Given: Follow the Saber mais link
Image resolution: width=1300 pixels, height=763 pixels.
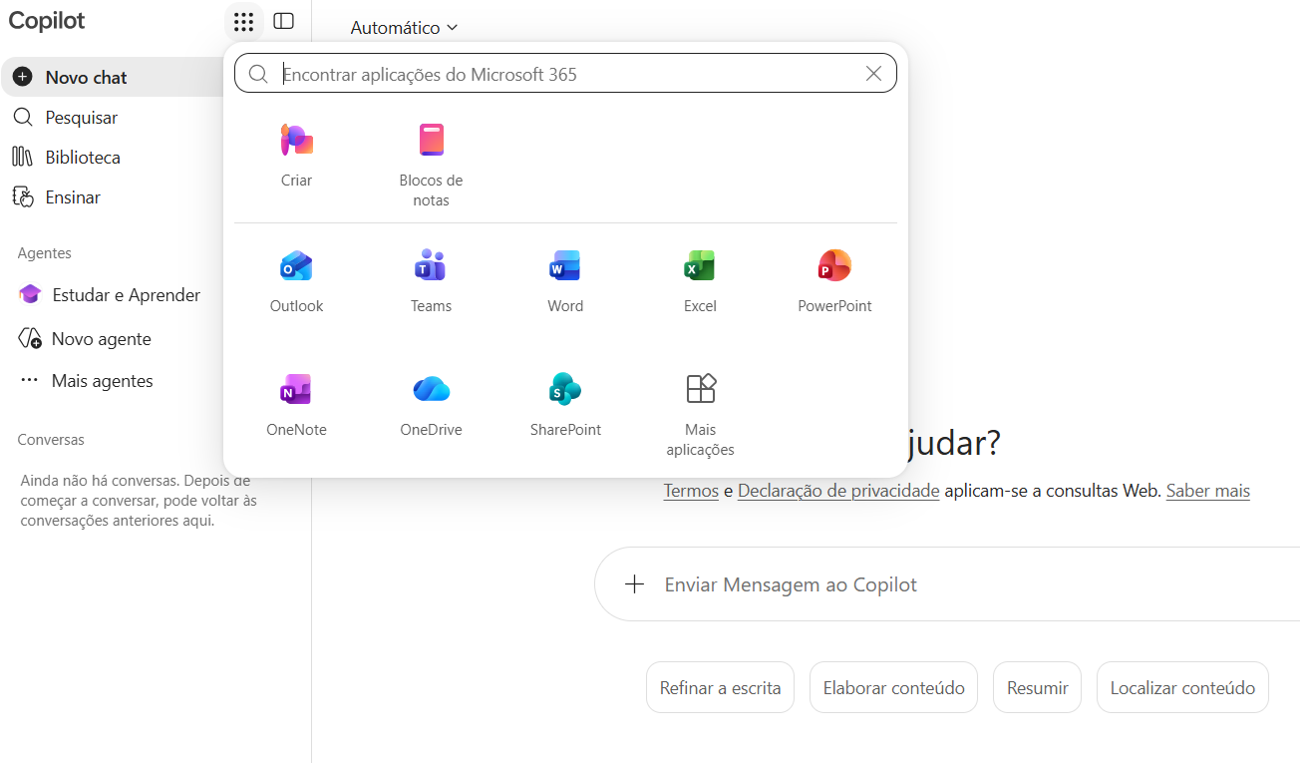Looking at the screenshot, I should pyautogui.click(x=1208, y=491).
